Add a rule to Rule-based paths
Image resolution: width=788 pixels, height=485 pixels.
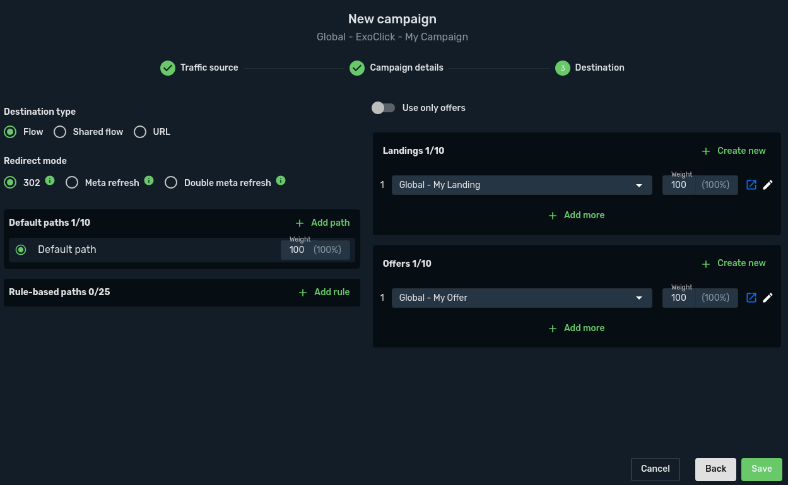[x=324, y=292]
